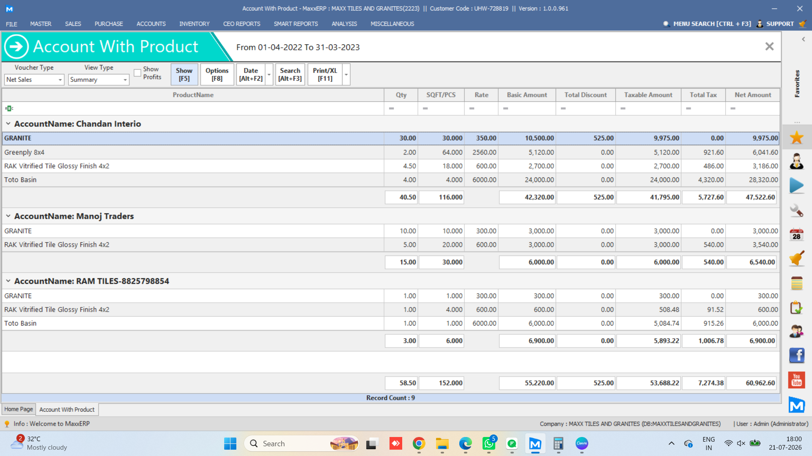812x456 pixels.
Task: Click the Print/XL [F11] button
Action: 325,74
